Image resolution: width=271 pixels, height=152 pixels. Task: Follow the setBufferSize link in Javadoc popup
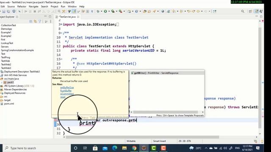67,87
